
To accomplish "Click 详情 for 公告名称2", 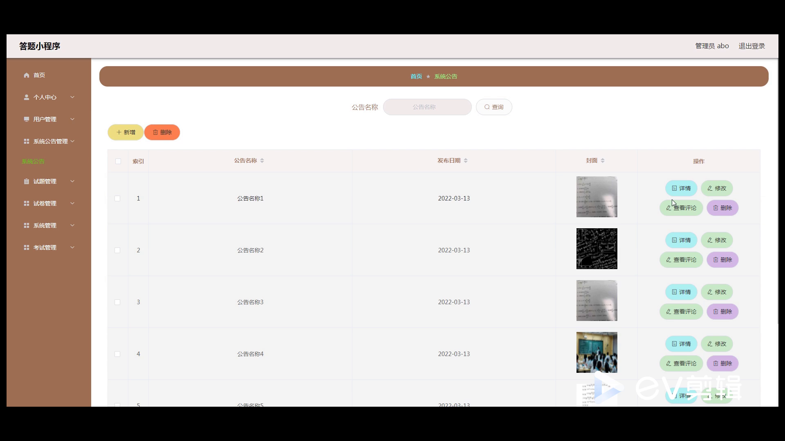I will tap(681, 240).
